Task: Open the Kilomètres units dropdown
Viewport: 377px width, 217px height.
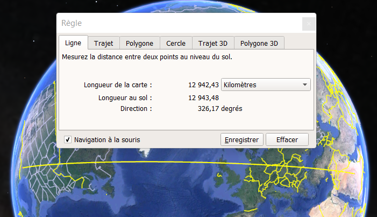Action: [x=266, y=85]
